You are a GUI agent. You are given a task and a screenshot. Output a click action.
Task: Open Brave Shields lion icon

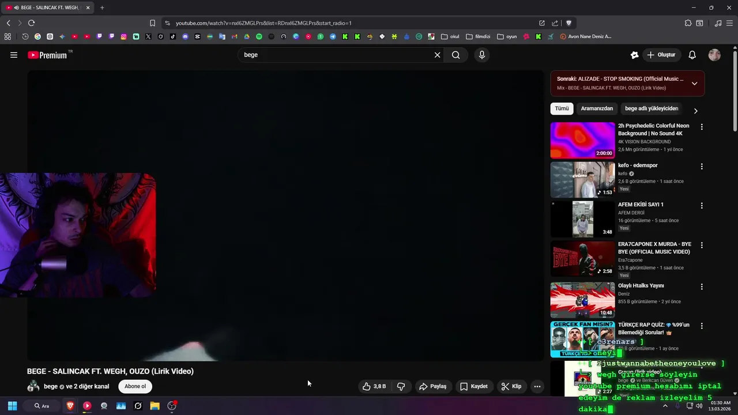568,23
